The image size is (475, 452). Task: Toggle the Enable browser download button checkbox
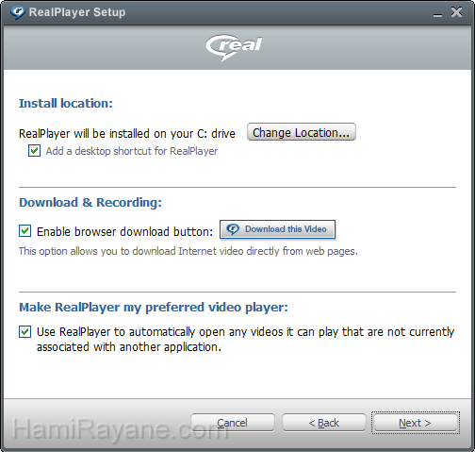pyautogui.click(x=25, y=231)
